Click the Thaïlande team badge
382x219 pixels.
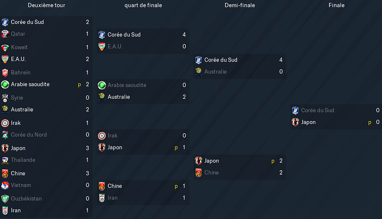coord(5,160)
